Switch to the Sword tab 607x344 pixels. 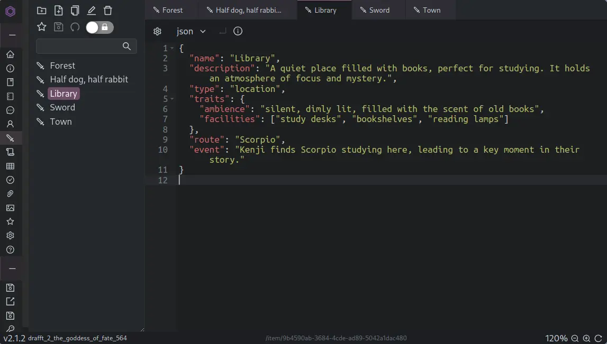tap(377, 10)
